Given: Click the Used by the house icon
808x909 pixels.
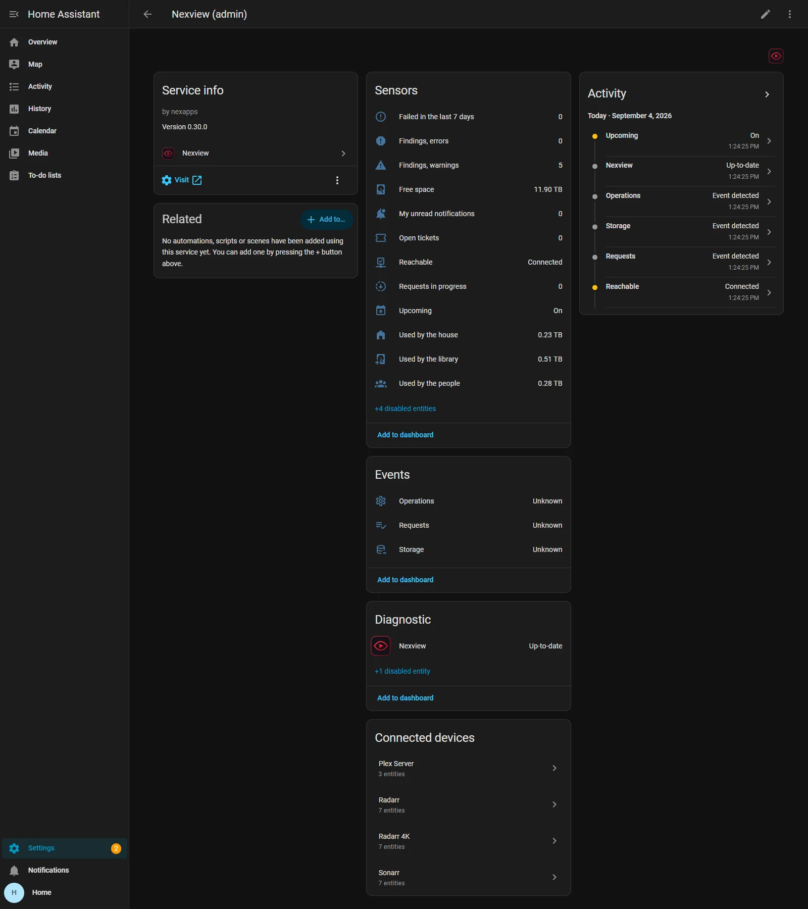Looking at the screenshot, I should (381, 335).
